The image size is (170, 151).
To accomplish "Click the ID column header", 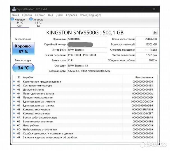I will click(x=19, y=77).
